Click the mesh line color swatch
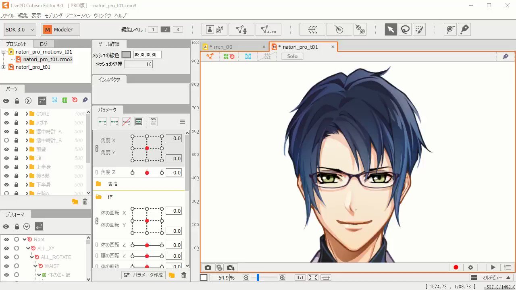 click(x=126, y=55)
